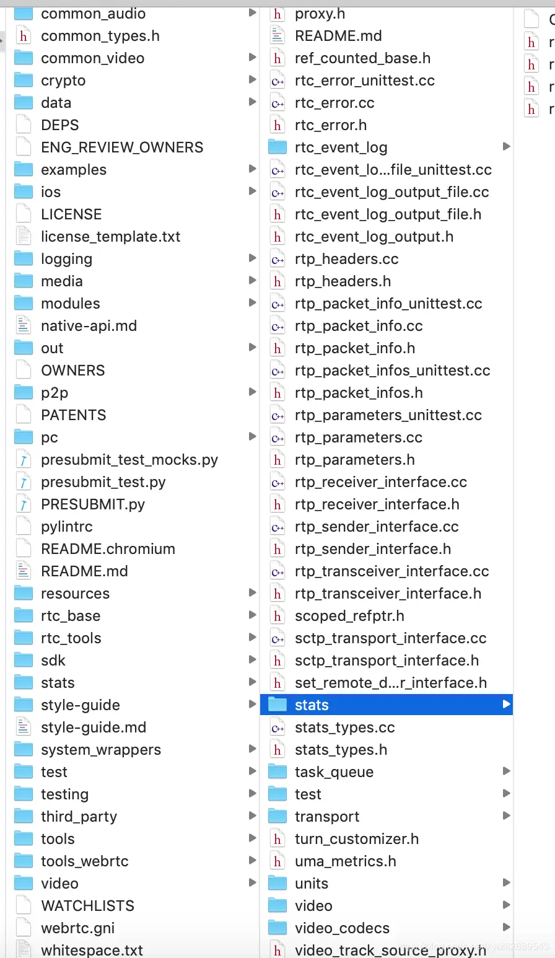Select the pc folder name
The image size is (555, 958).
(50, 437)
